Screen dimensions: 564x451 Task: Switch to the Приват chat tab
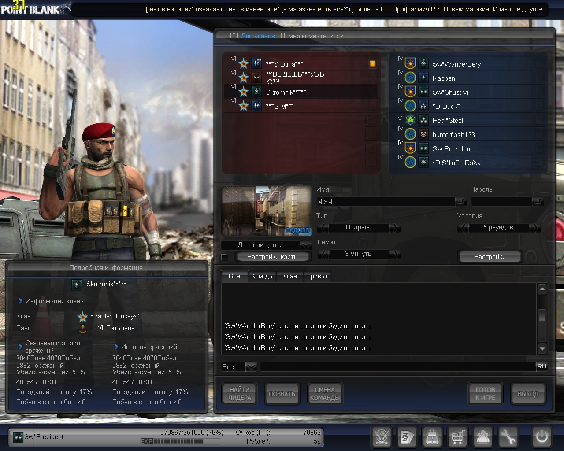click(x=317, y=276)
